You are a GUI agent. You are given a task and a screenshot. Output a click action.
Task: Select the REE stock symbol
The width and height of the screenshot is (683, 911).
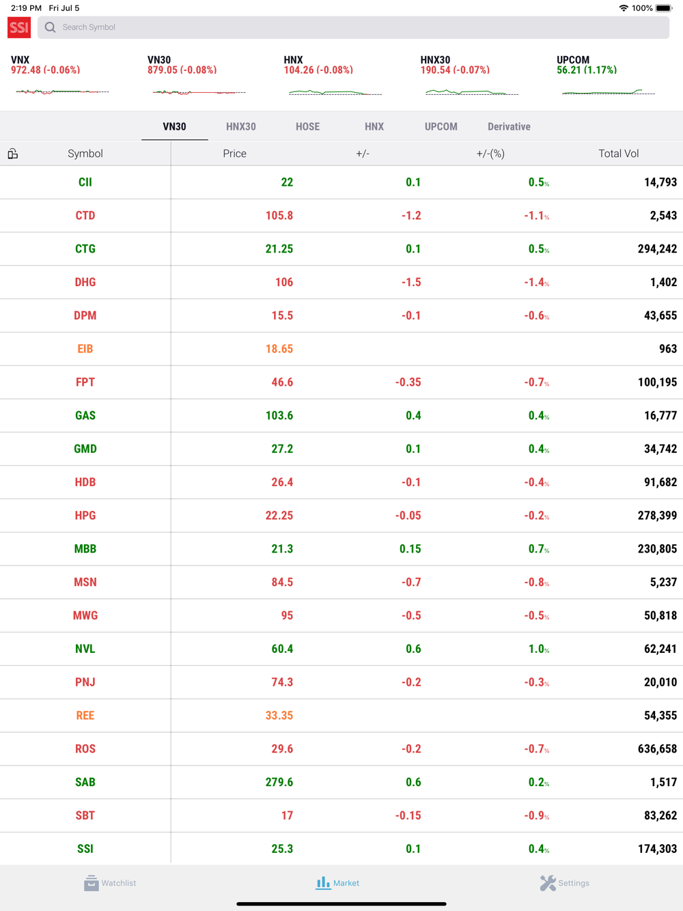pos(85,716)
